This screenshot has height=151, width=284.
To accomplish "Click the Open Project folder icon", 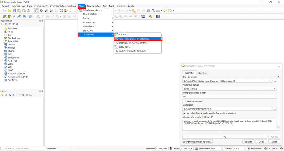I will (9, 11).
